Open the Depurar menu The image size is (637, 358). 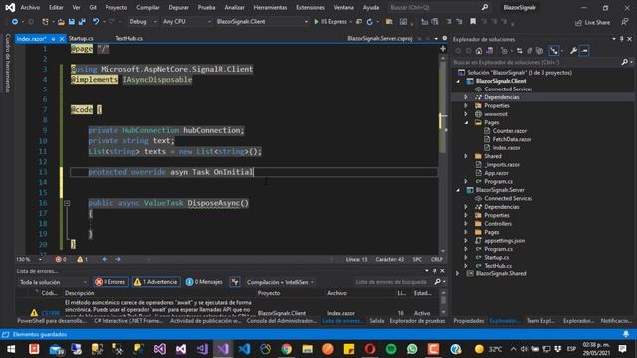point(179,7)
